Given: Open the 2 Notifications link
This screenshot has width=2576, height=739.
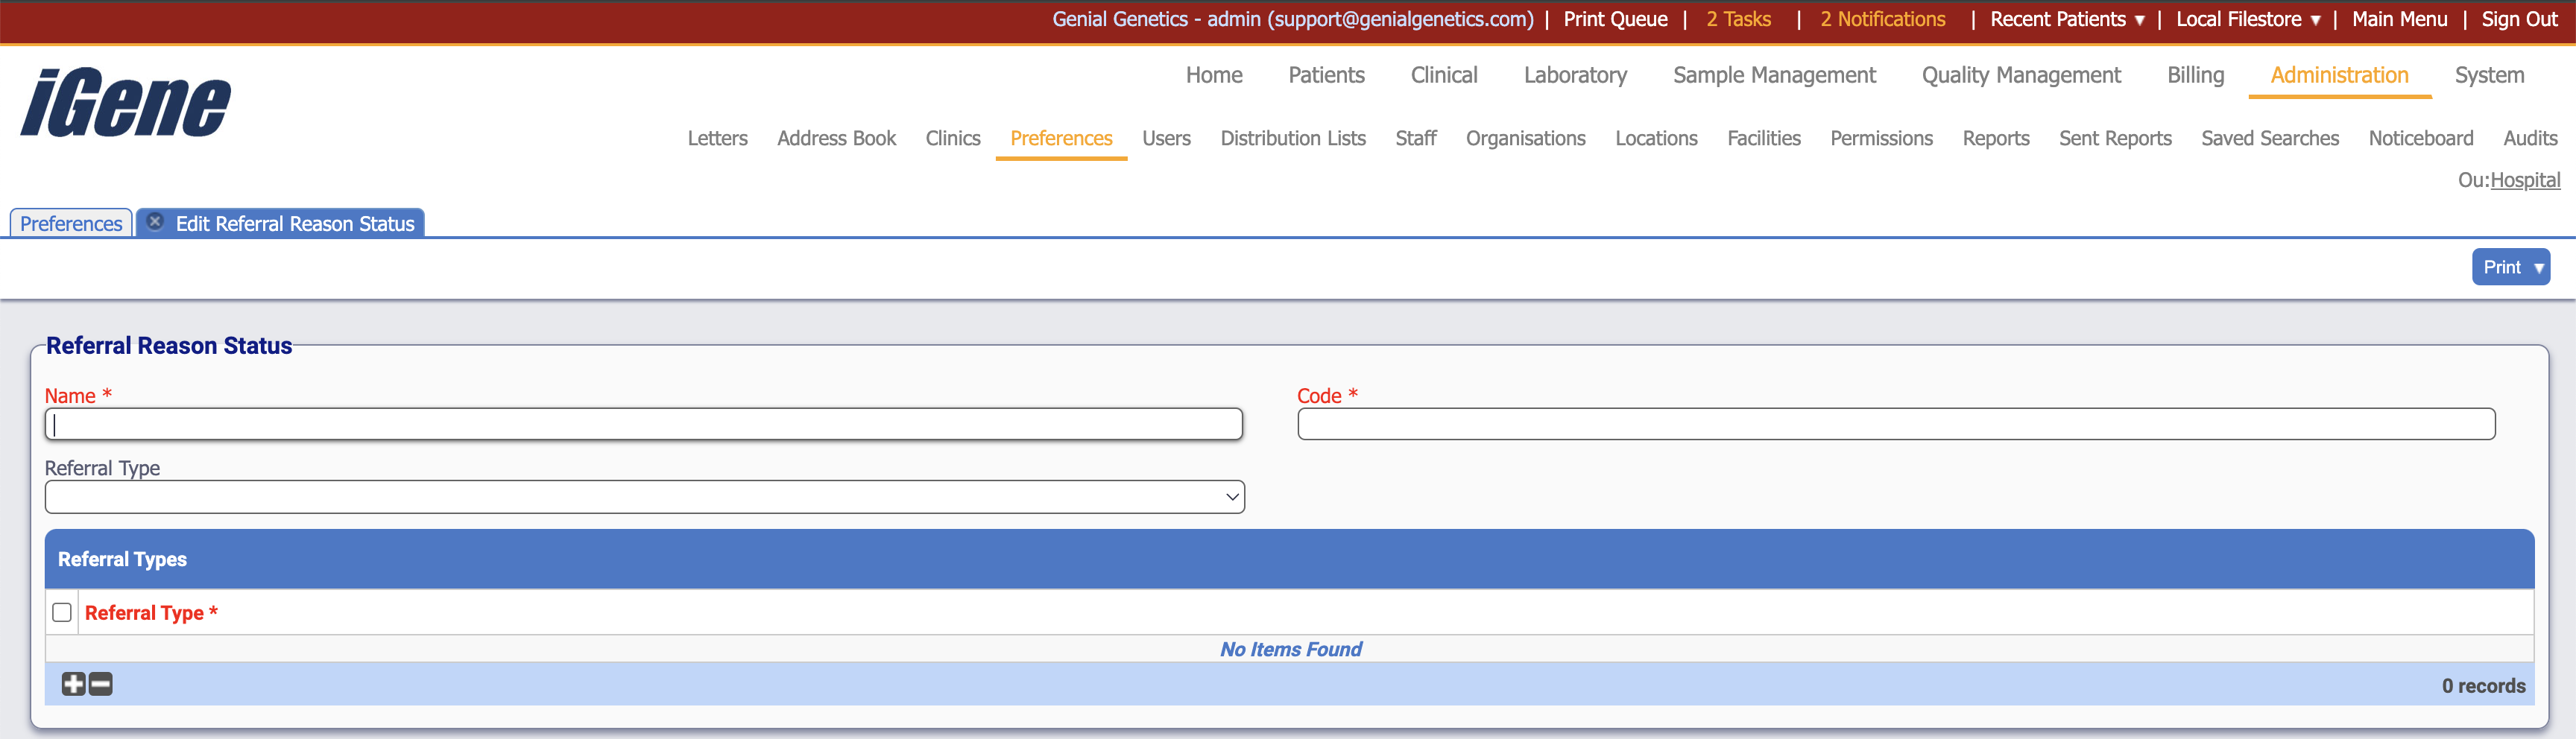Looking at the screenshot, I should point(1883,18).
